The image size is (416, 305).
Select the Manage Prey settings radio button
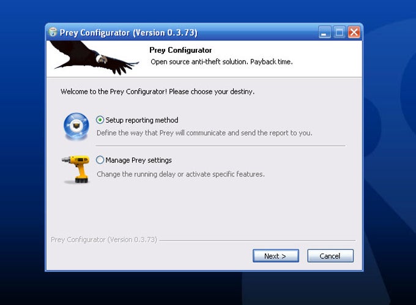click(x=100, y=160)
